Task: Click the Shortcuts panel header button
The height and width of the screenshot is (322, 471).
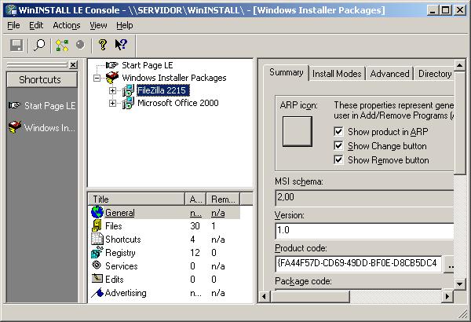Action: pyautogui.click(x=40, y=80)
